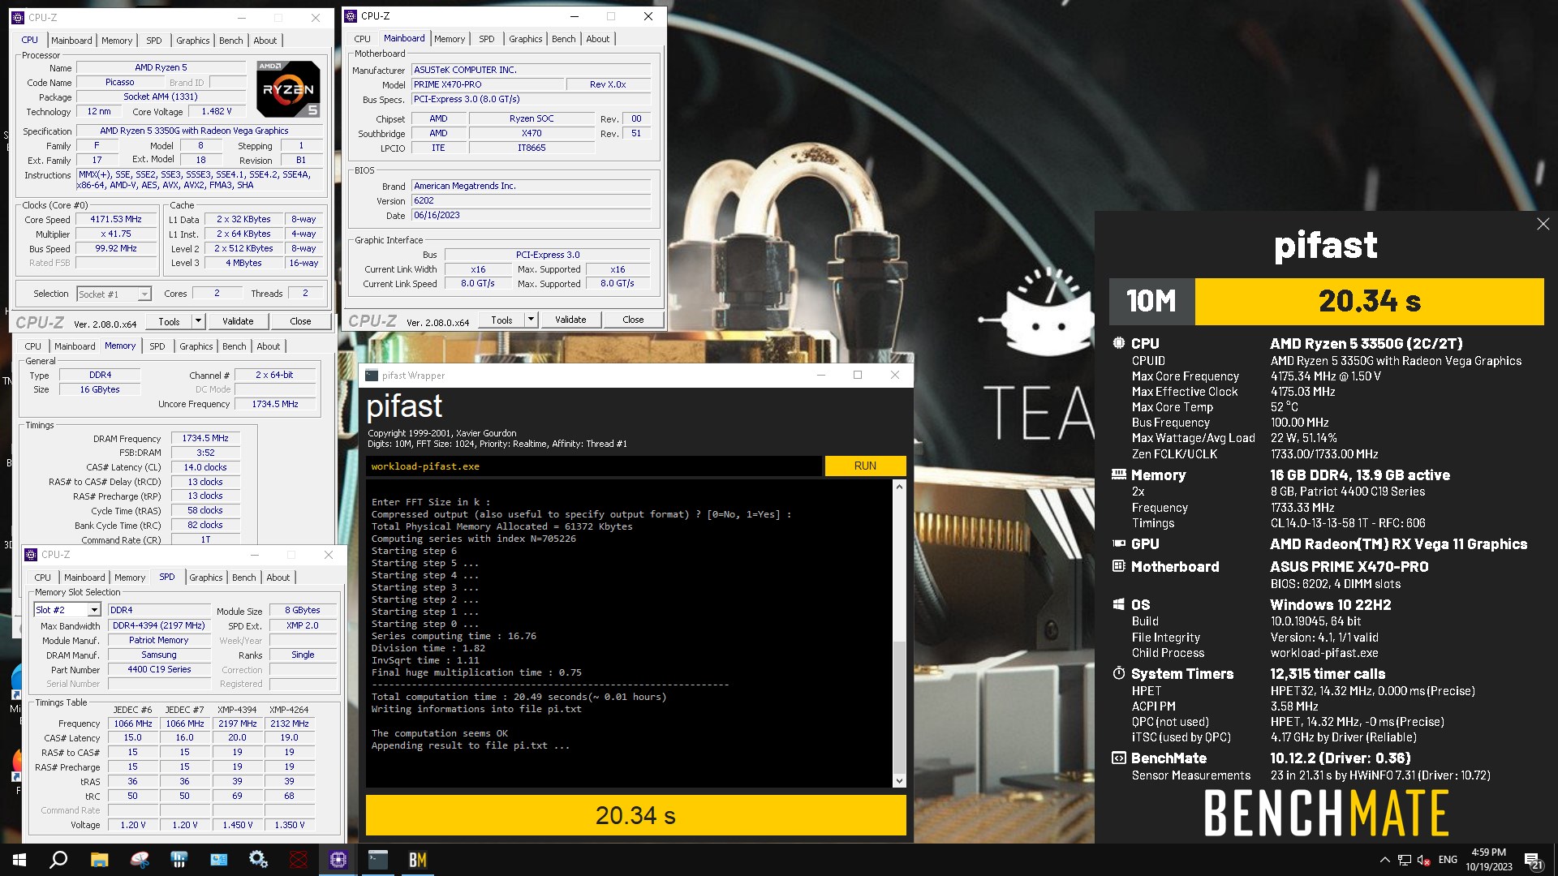Click the AMD Ryzen 5 logo in CPU-Z
Image resolution: width=1558 pixels, height=876 pixels.
click(x=288, y=88)
